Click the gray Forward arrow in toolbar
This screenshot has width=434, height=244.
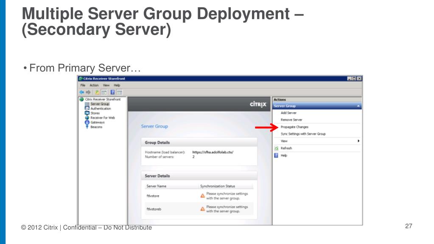[x=88, y=92]
